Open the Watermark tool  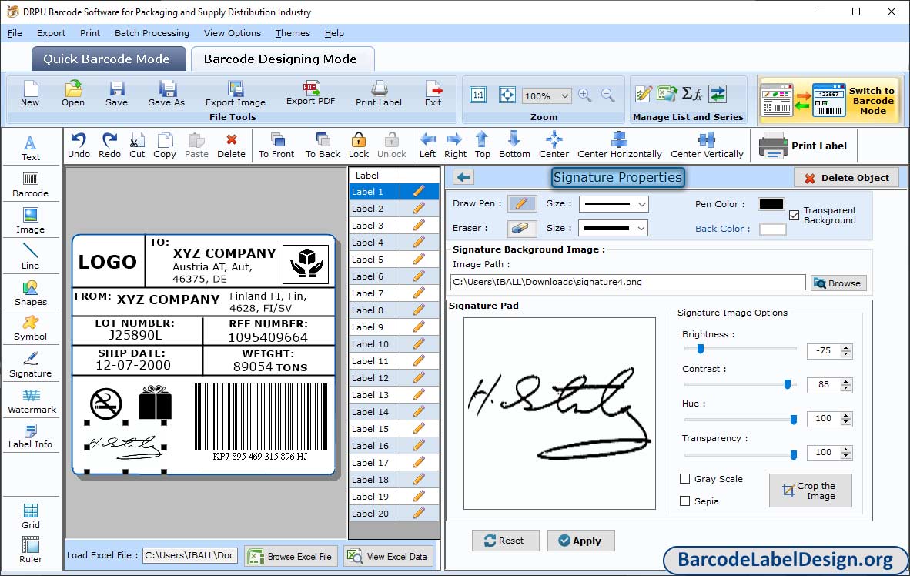(32, 401)
